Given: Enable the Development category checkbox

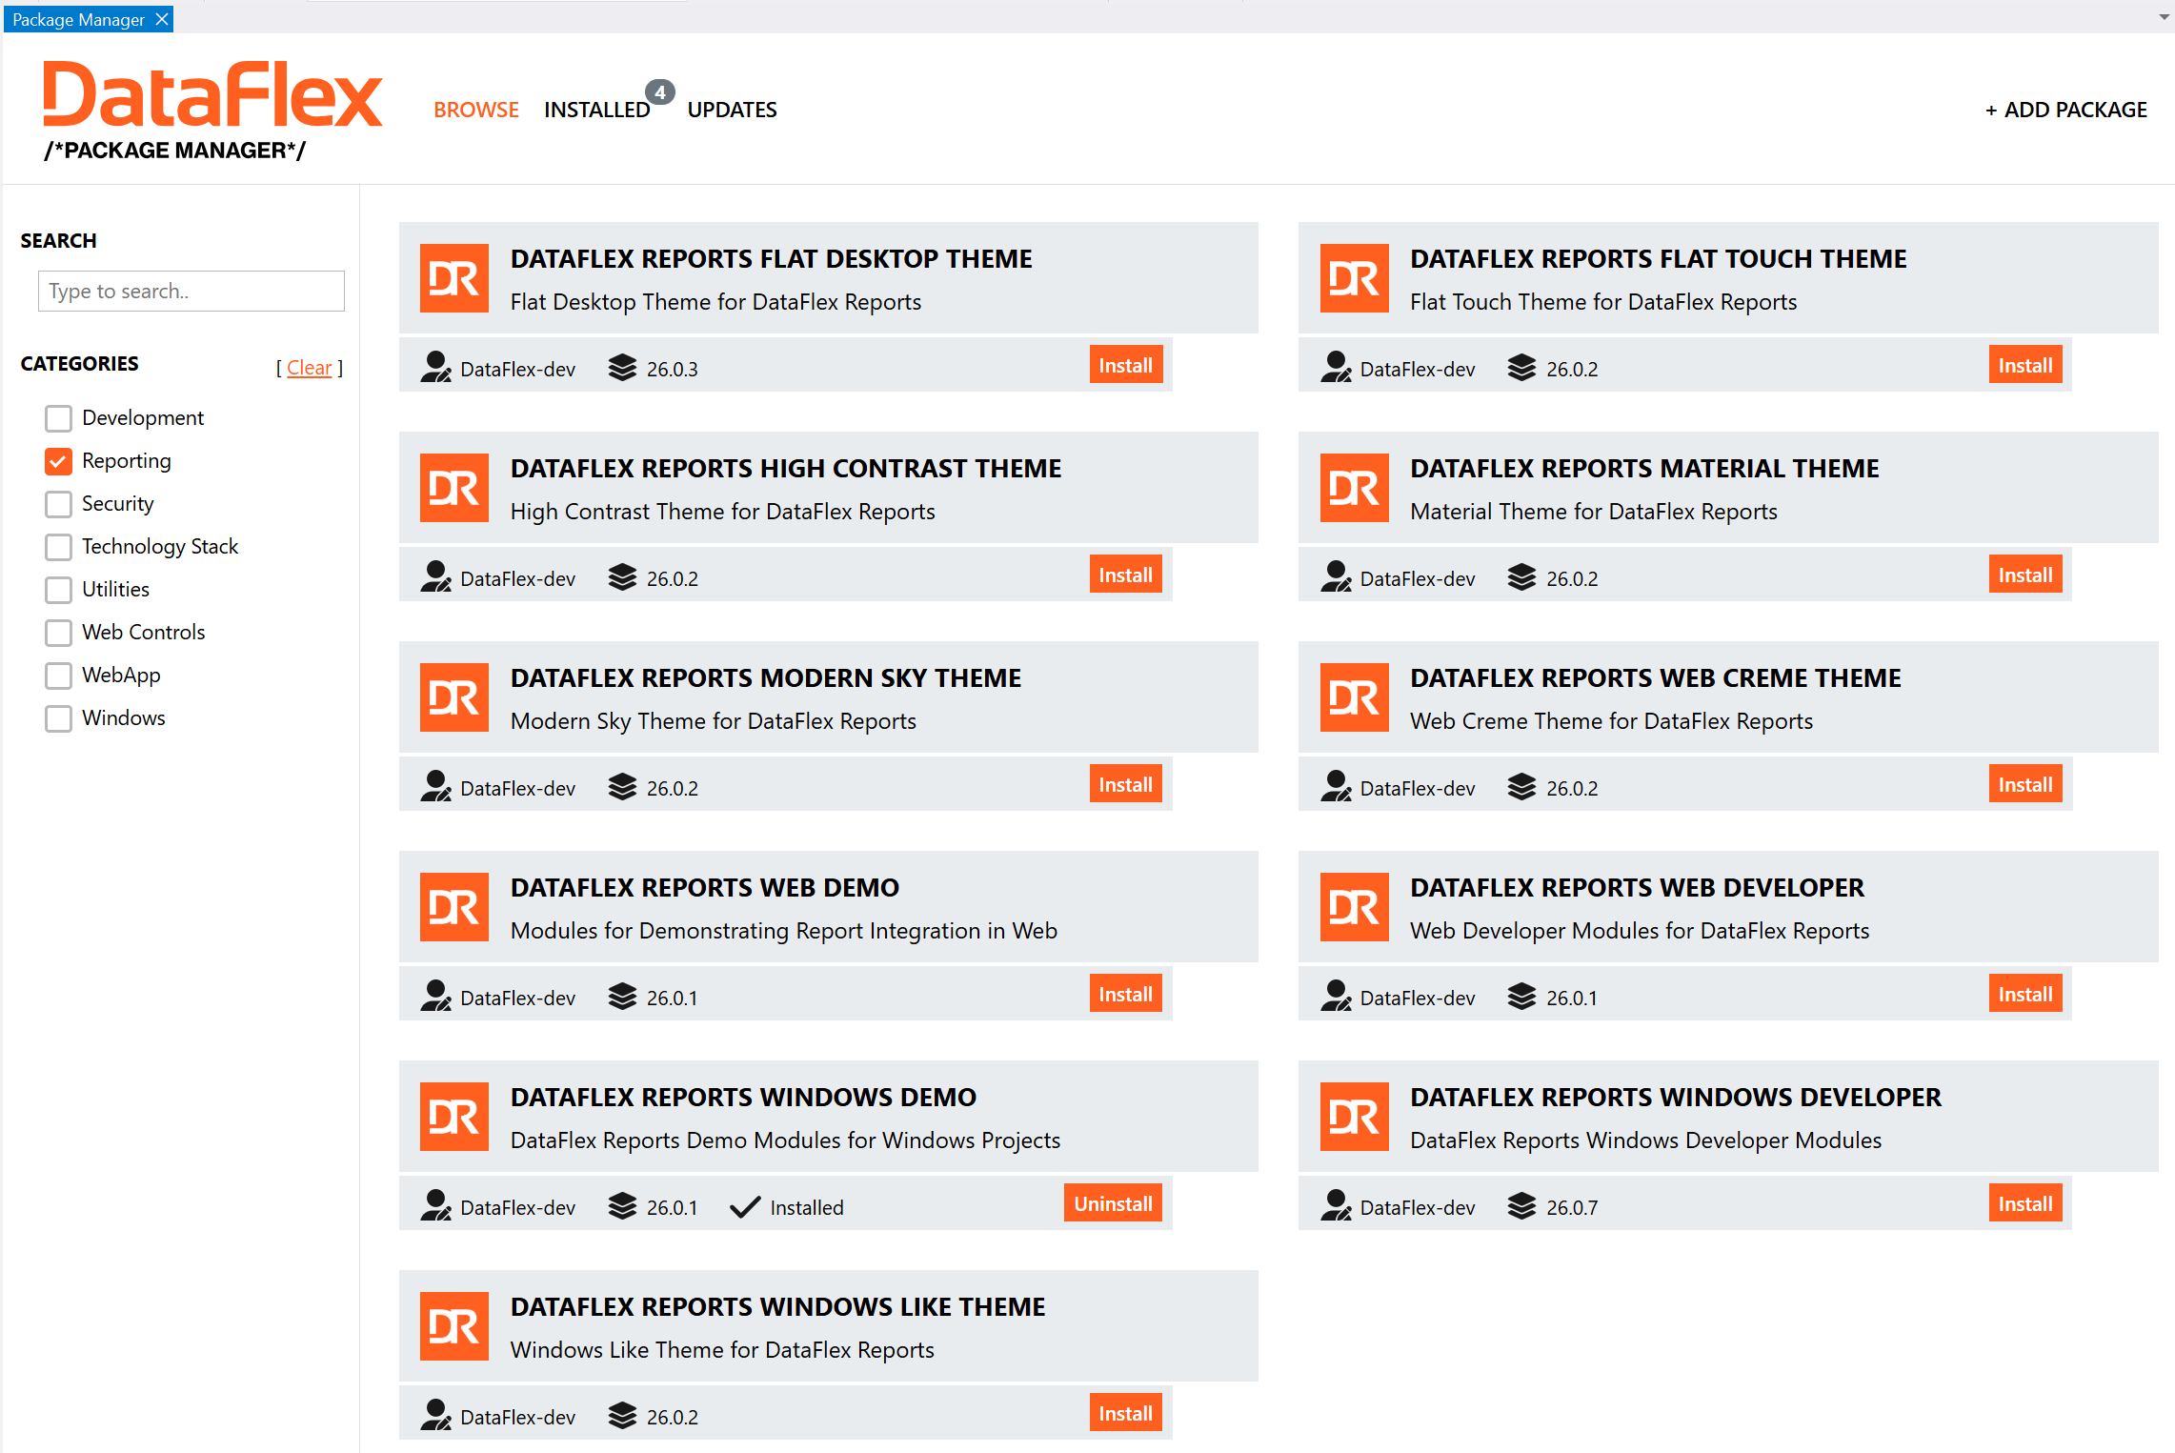Looking at the screenshot, I should (58, 418).
